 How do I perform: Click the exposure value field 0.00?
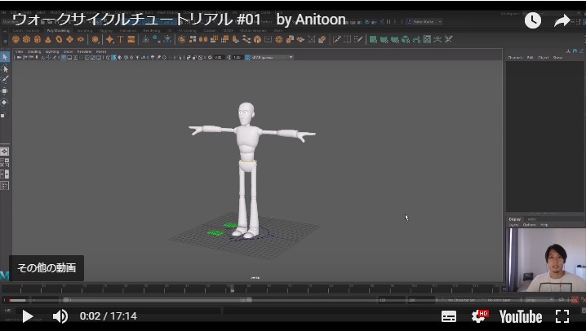pyautogui.click(x=219, y=57)
